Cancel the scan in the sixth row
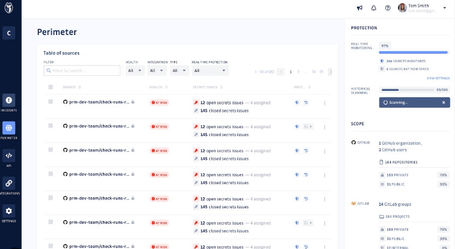The image size is (455, 249). pyautogui.click(x=311, y=223)
